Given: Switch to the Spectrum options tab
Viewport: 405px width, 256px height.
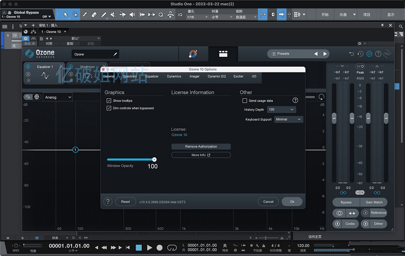Looking at the screenshot, I should click(130, 76).
